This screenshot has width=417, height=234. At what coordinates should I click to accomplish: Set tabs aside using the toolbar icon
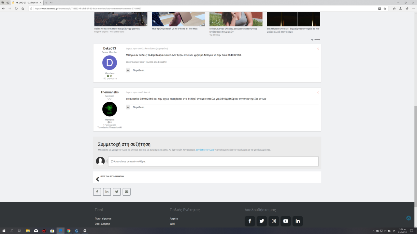(x=7, y=3)
